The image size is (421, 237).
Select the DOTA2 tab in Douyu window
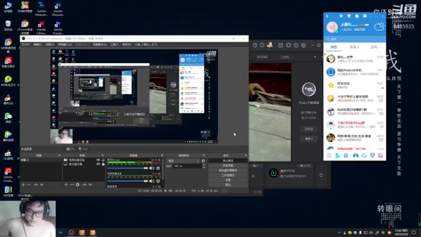click(262, 57)
